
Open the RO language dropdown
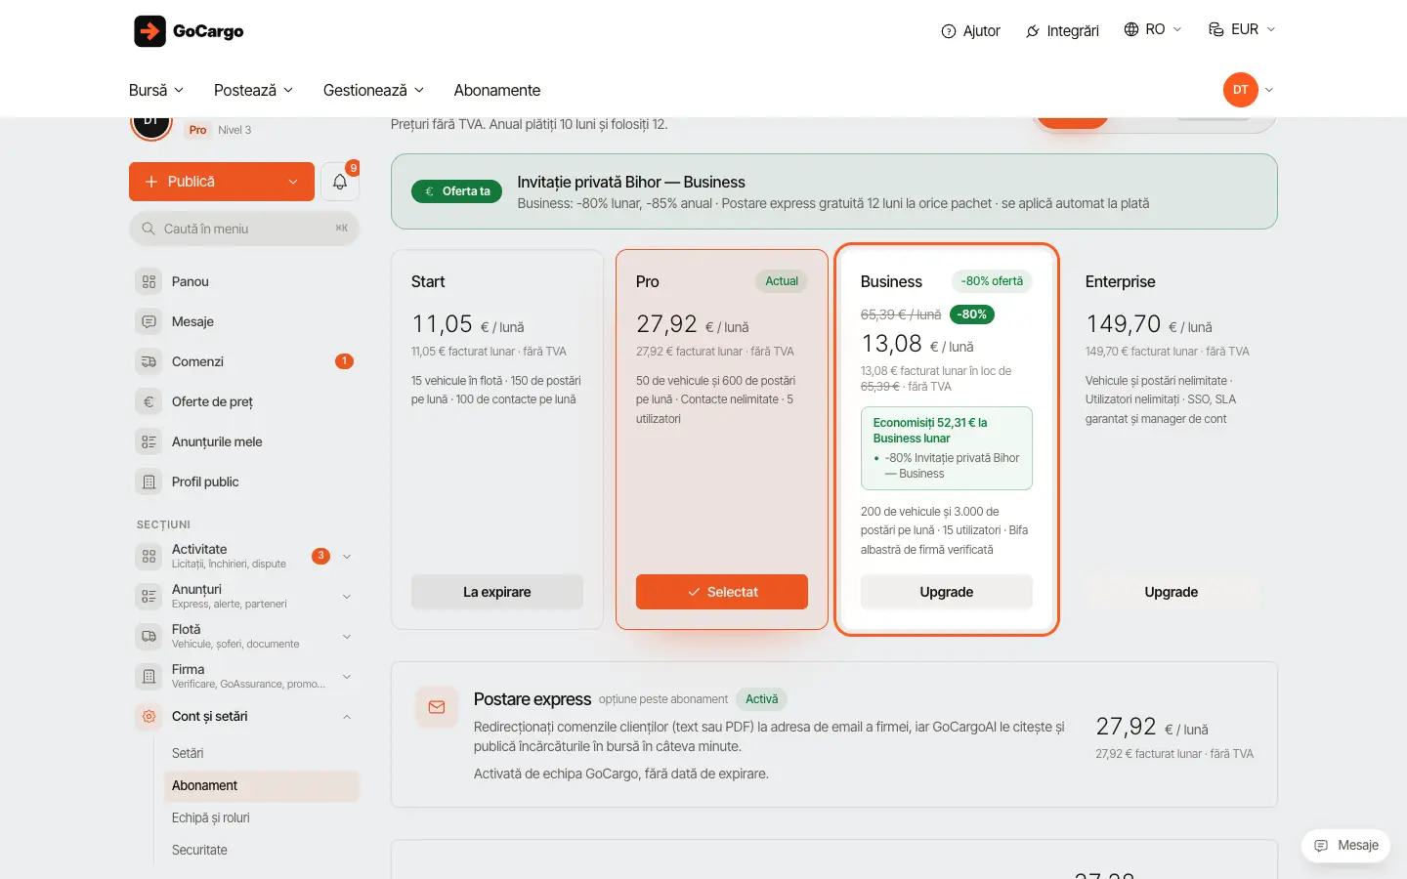tap(1154, 29)
